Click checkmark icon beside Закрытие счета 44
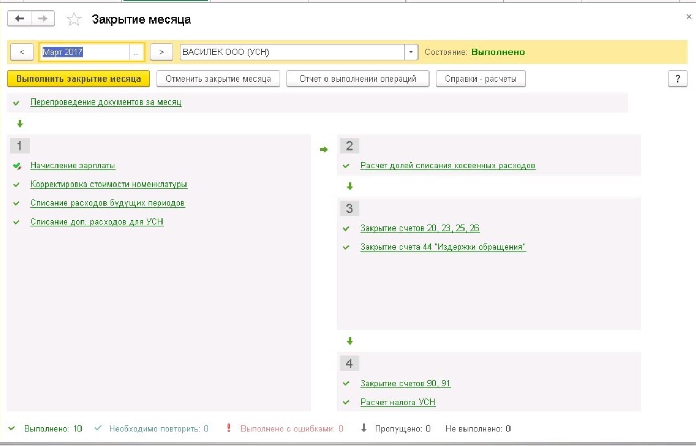This screenshot has width=696, height=446. (x=346, y=248)
